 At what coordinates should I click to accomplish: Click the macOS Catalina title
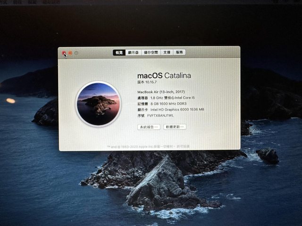[x=164, y=75]
